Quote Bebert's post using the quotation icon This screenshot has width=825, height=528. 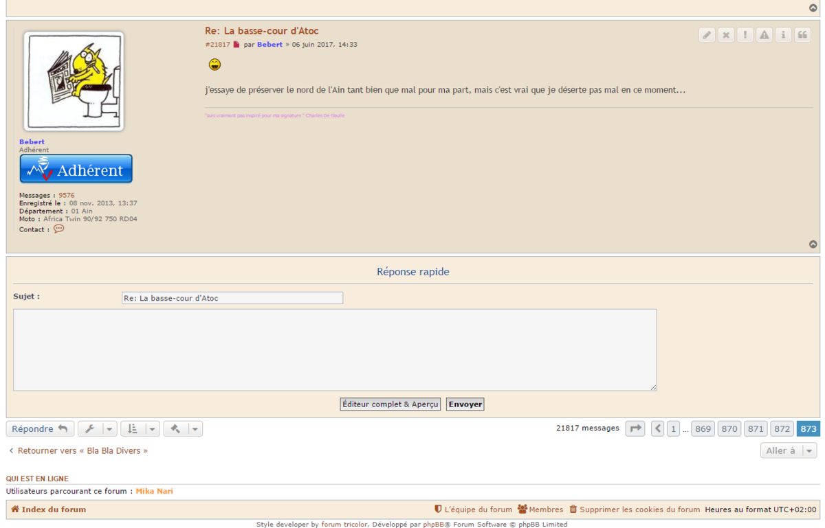pos(802,34)
